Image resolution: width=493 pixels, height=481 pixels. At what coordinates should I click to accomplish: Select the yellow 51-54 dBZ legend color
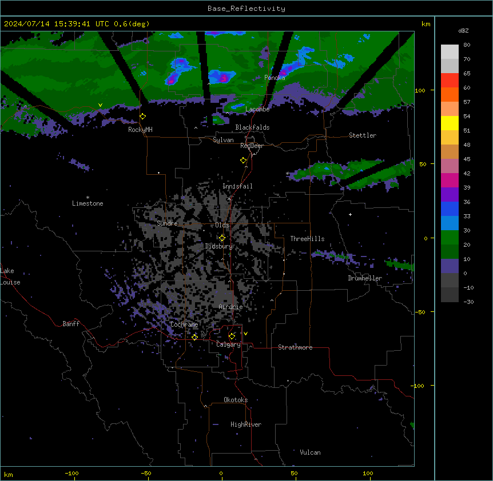(450, 123)
